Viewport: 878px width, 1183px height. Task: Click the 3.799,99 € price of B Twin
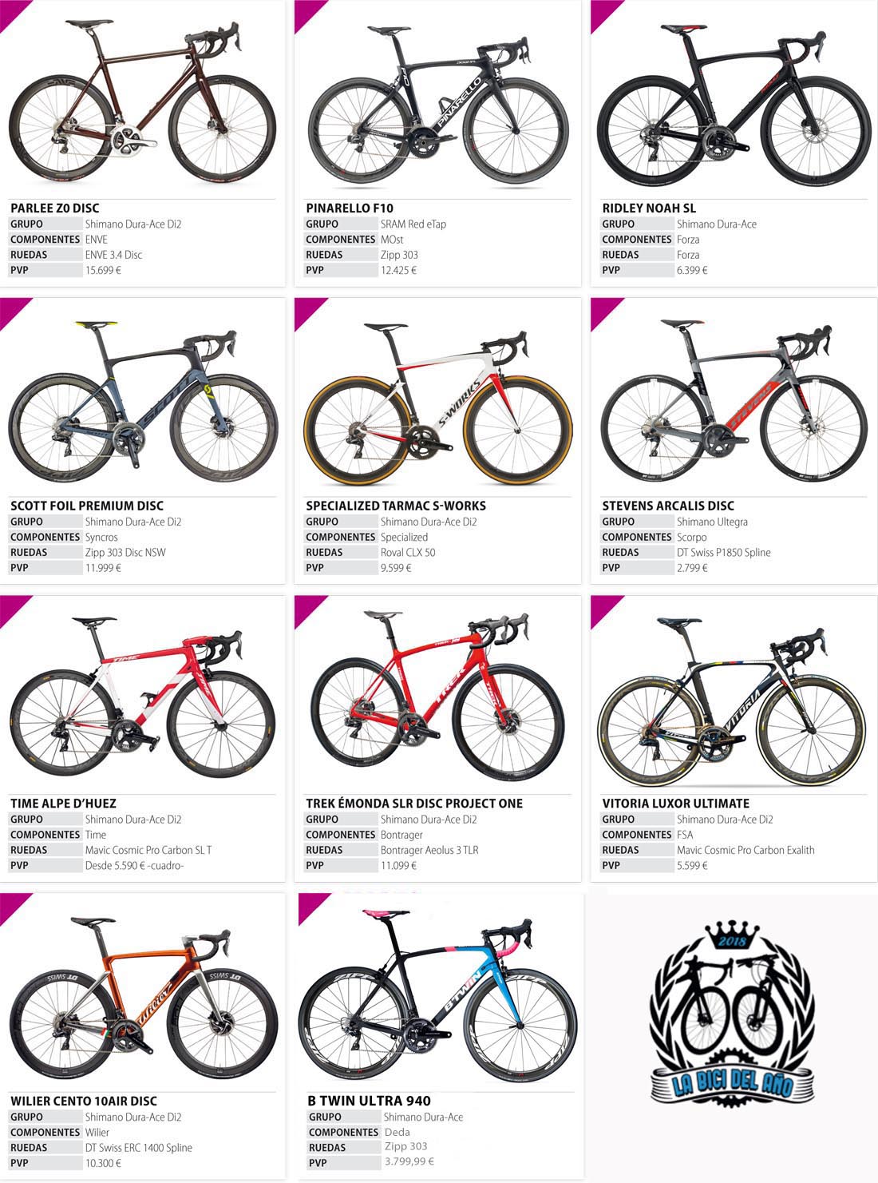409,1161
